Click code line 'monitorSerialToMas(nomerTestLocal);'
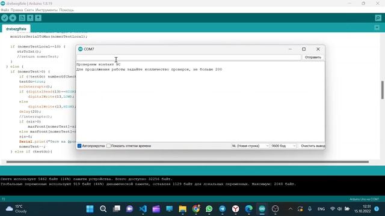Image resolution: width=385 pixels, height=216 pixels. point(49,37)
